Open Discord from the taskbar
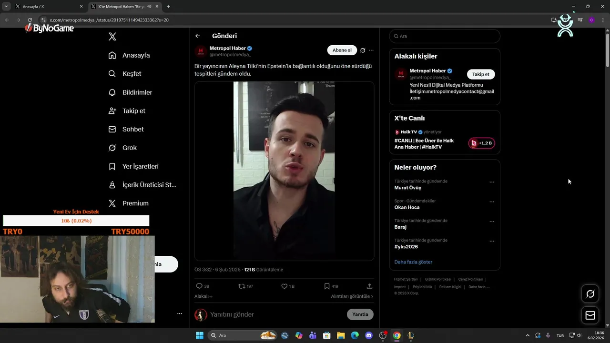Screen dimensions: 610x343 click(x=368, y=335)
